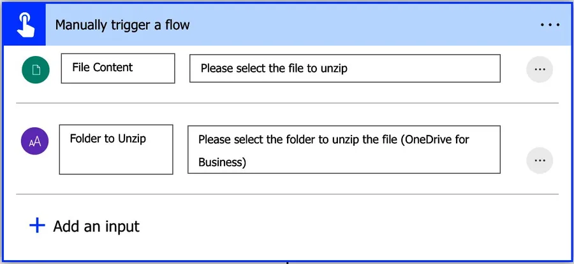The height and width of the screenshot is (264, 574).
Task: Click the green file type icon
Action: [35, 69]
